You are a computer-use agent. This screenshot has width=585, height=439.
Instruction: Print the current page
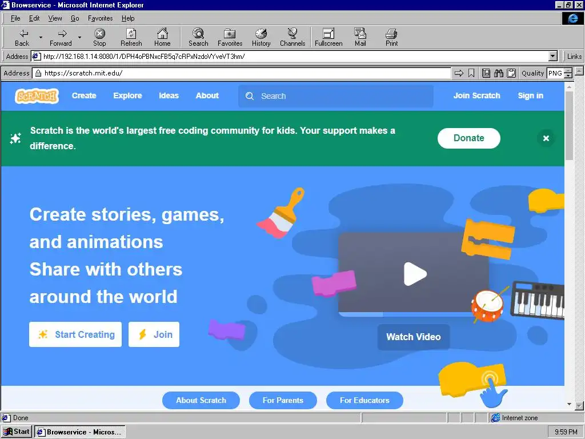(391, 38)
